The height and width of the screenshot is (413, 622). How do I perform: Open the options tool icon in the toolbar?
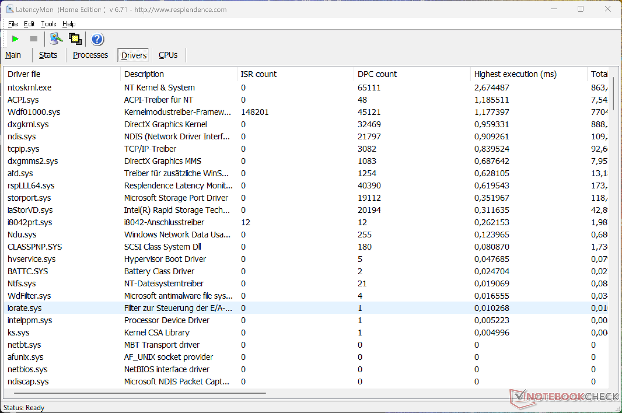pos(56,39)
